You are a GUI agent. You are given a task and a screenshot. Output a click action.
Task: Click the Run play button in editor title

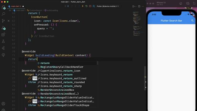point(133,6)
